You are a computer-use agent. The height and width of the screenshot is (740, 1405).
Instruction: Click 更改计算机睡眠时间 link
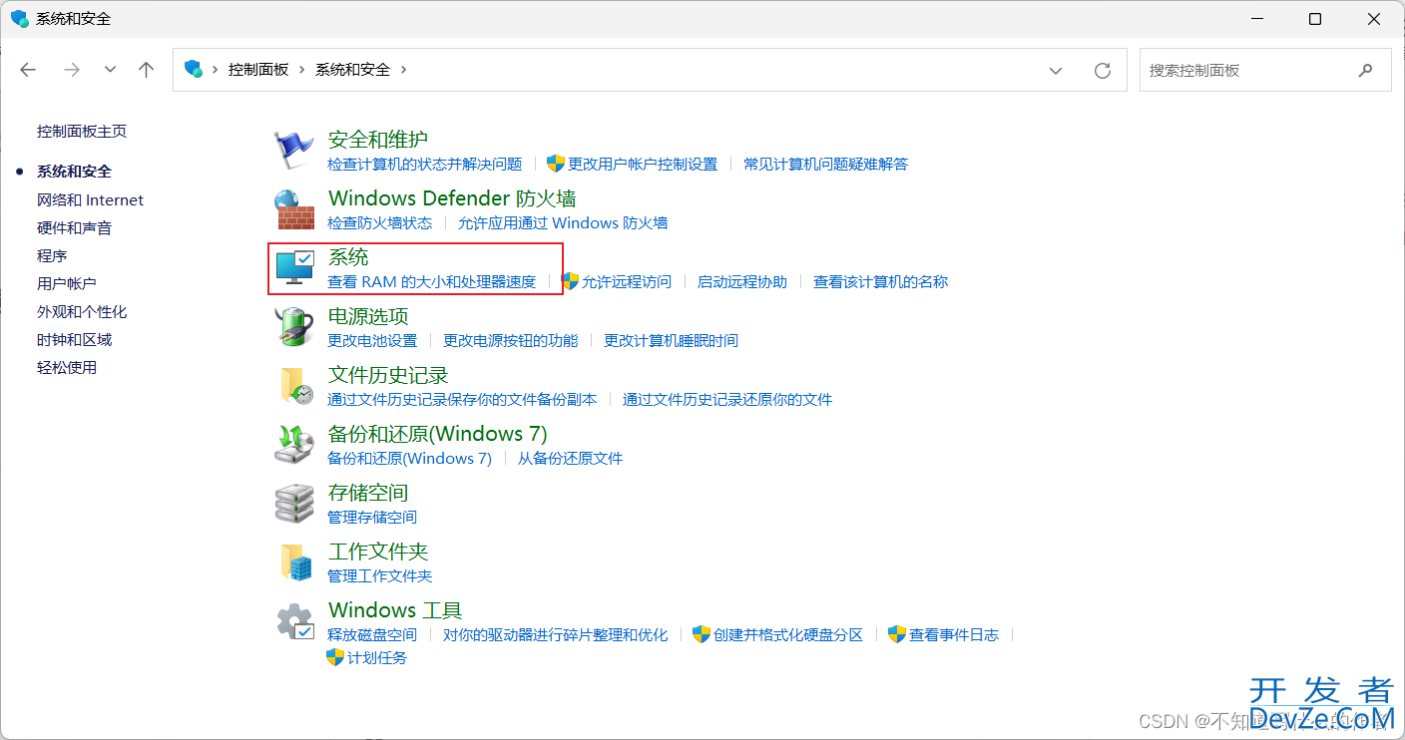(x=671, y=340)
